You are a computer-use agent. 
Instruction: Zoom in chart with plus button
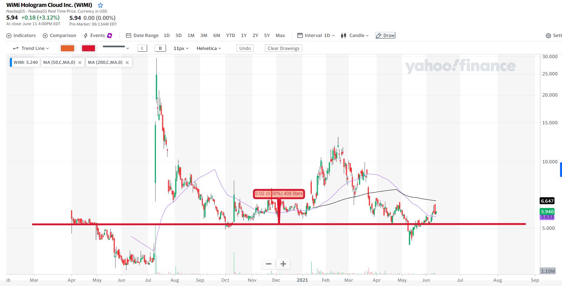click(283, 264)
